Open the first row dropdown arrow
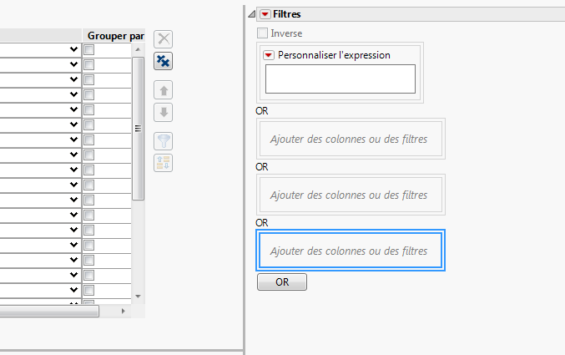This screenshot has width=565, height=355. pos(74,50)
